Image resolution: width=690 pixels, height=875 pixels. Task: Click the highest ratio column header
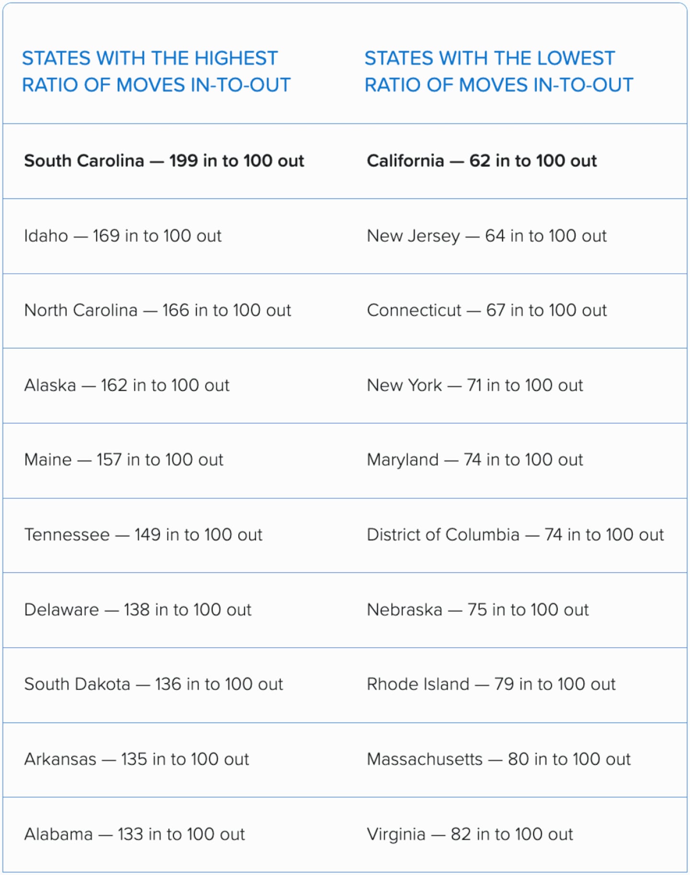click(x=156, y=71)
